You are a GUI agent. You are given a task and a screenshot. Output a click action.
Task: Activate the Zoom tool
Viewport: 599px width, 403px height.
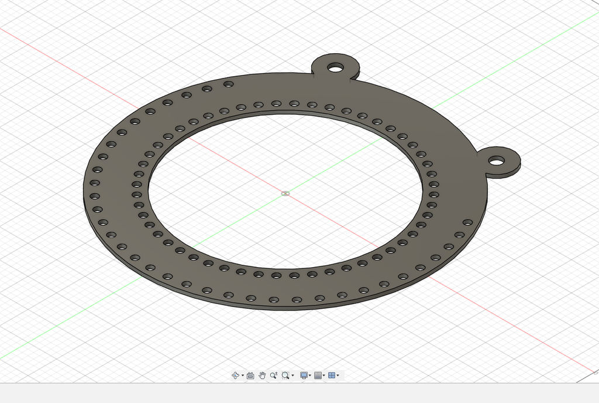(273, 375)
